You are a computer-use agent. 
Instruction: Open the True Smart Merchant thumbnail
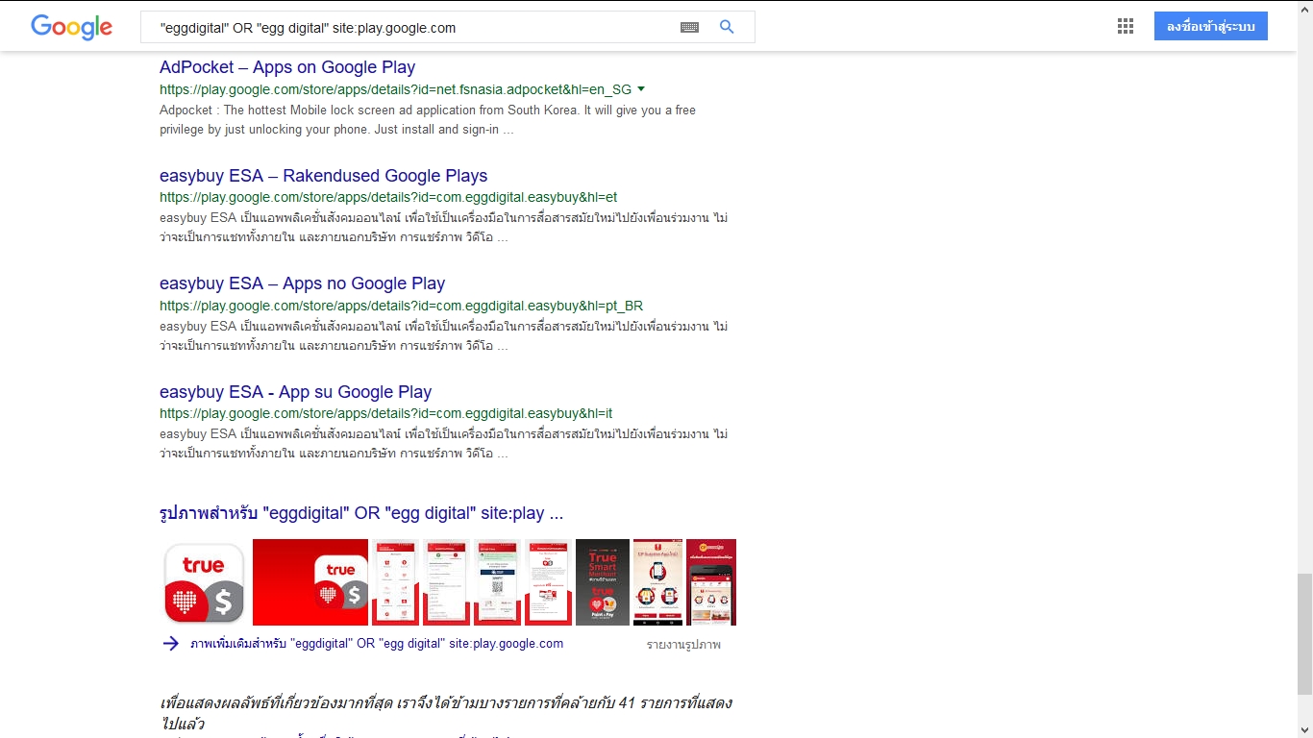coord(603,582)
